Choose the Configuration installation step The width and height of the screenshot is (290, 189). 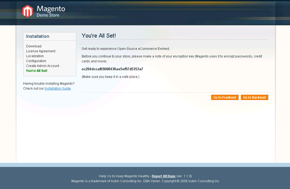tap(36, 61)
